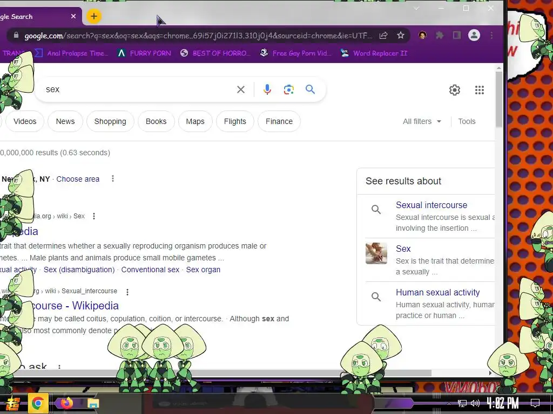Viewport: 553px width, 414px height.
Task: Open Google quick settings gear
Action: [x=455, y=90]
